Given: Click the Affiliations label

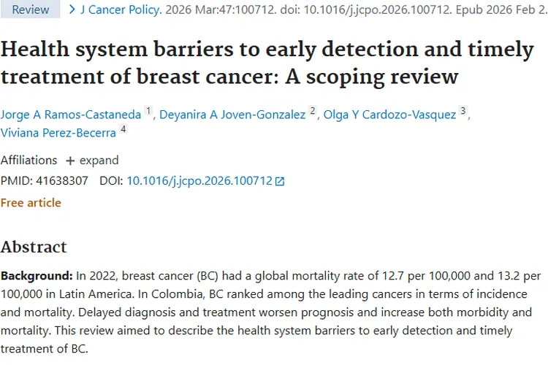Looking at the screenshot, I should pyautogui.click(x=28, y=161).
